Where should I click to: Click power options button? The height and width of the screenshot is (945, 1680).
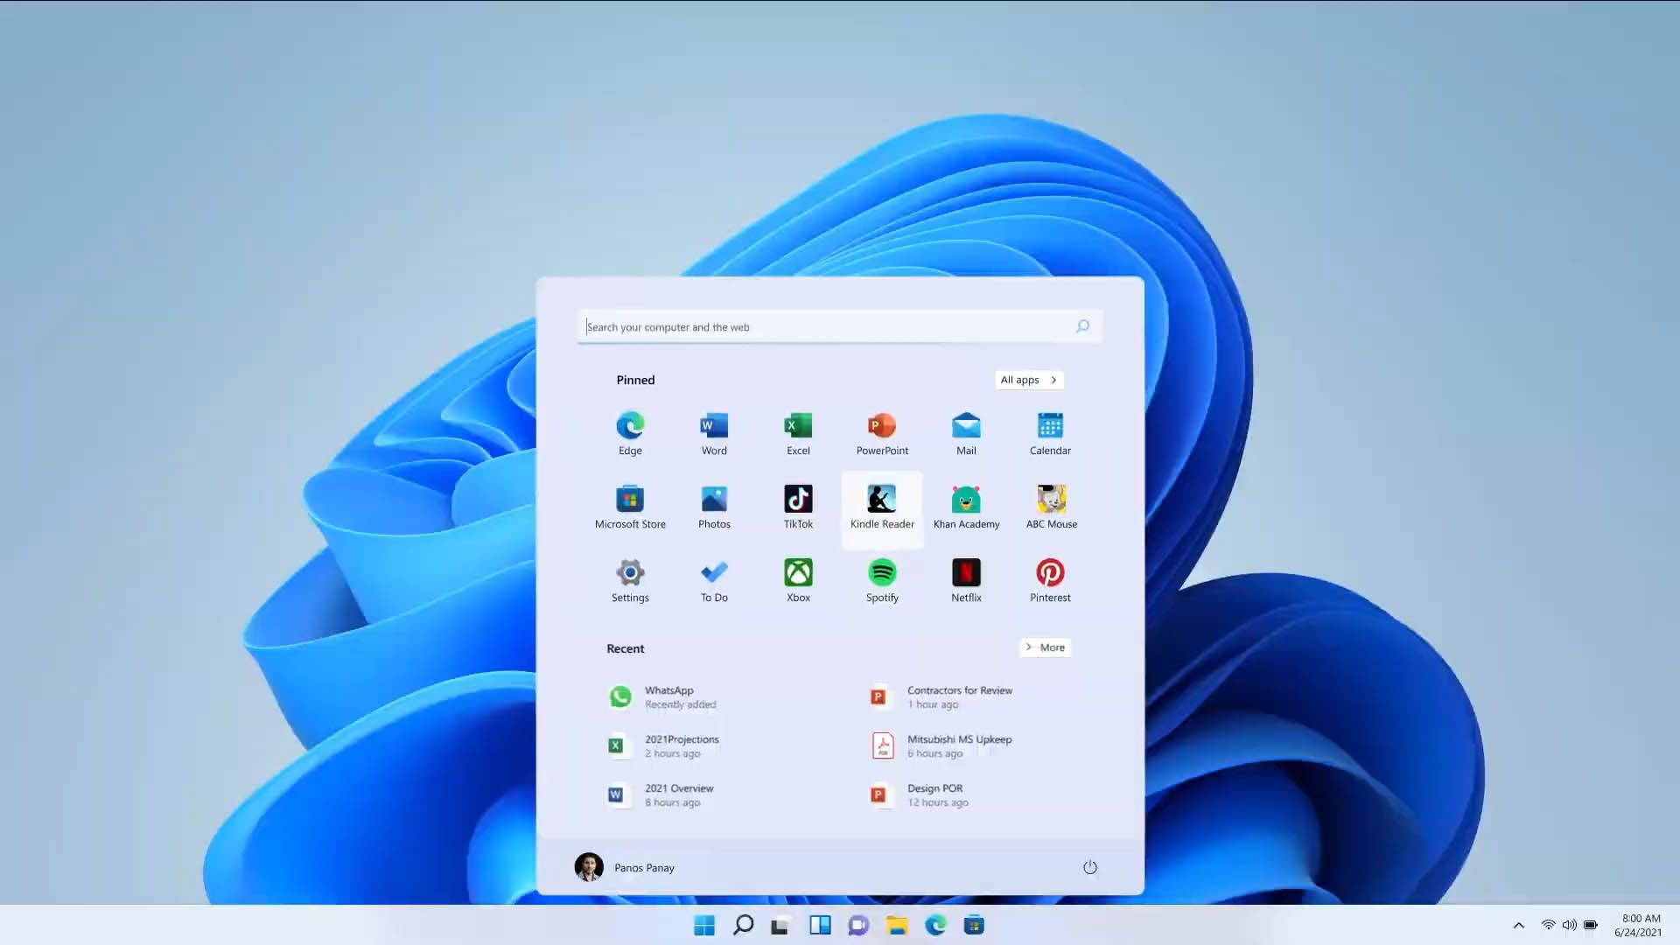point(1088,866)
